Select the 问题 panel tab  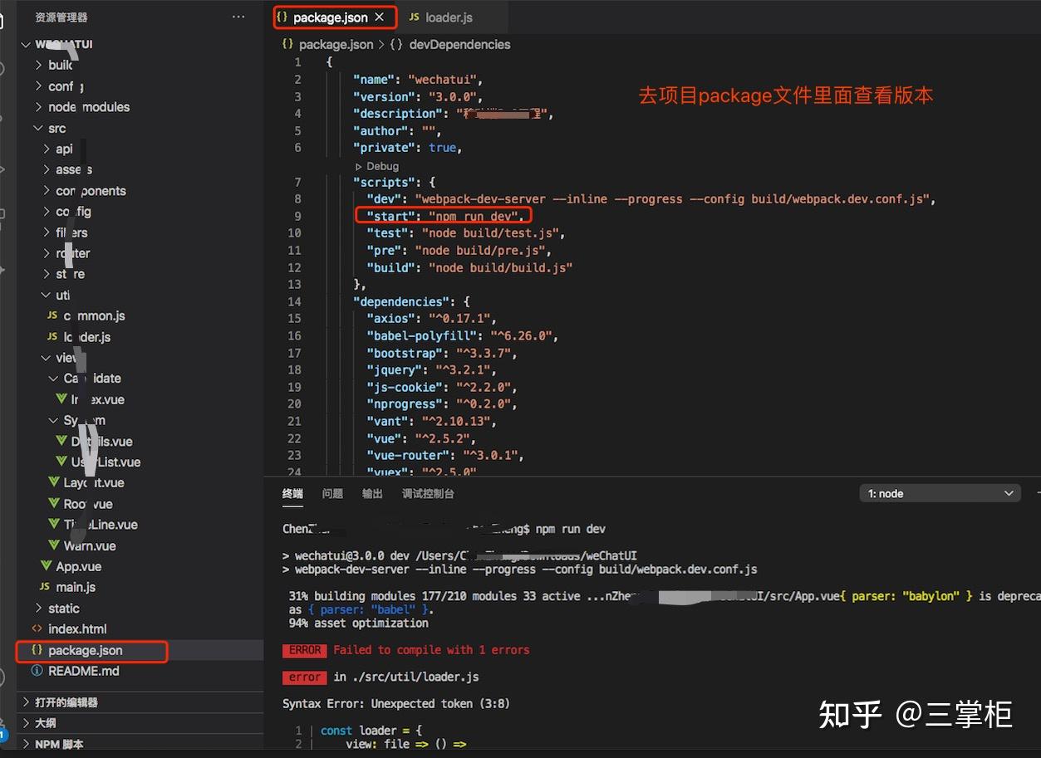click(332, 493)
